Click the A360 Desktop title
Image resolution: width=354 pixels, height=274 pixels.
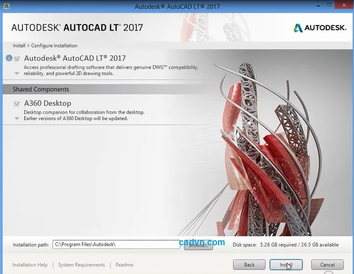48,103
